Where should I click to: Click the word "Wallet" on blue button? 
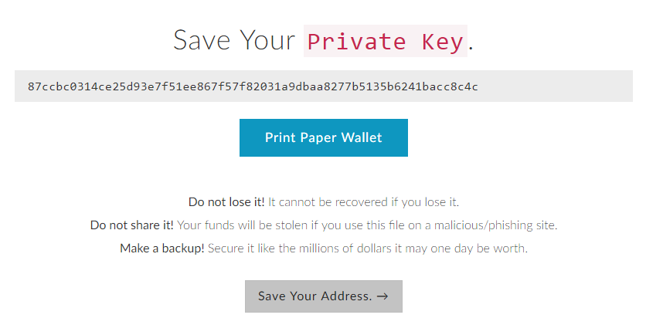pos(362,137)
